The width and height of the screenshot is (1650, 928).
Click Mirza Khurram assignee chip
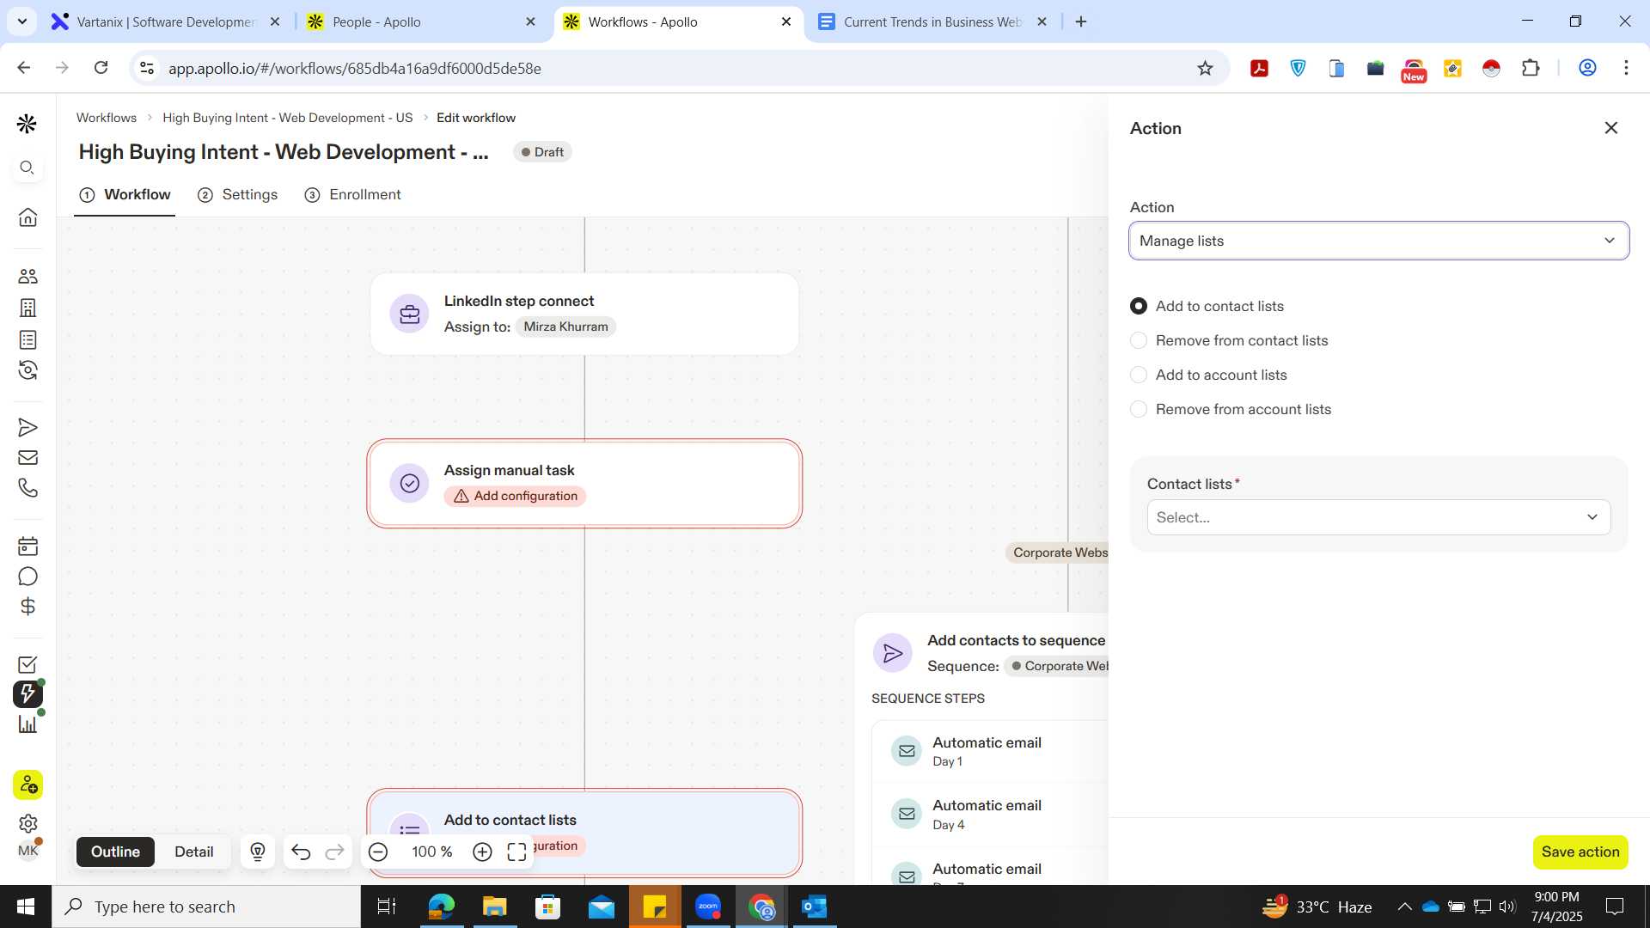click(x=565, y=327)
